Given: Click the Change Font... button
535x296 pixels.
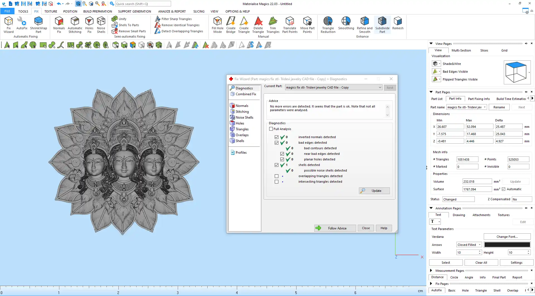Looking at the screenshot, I should (507, 237).
